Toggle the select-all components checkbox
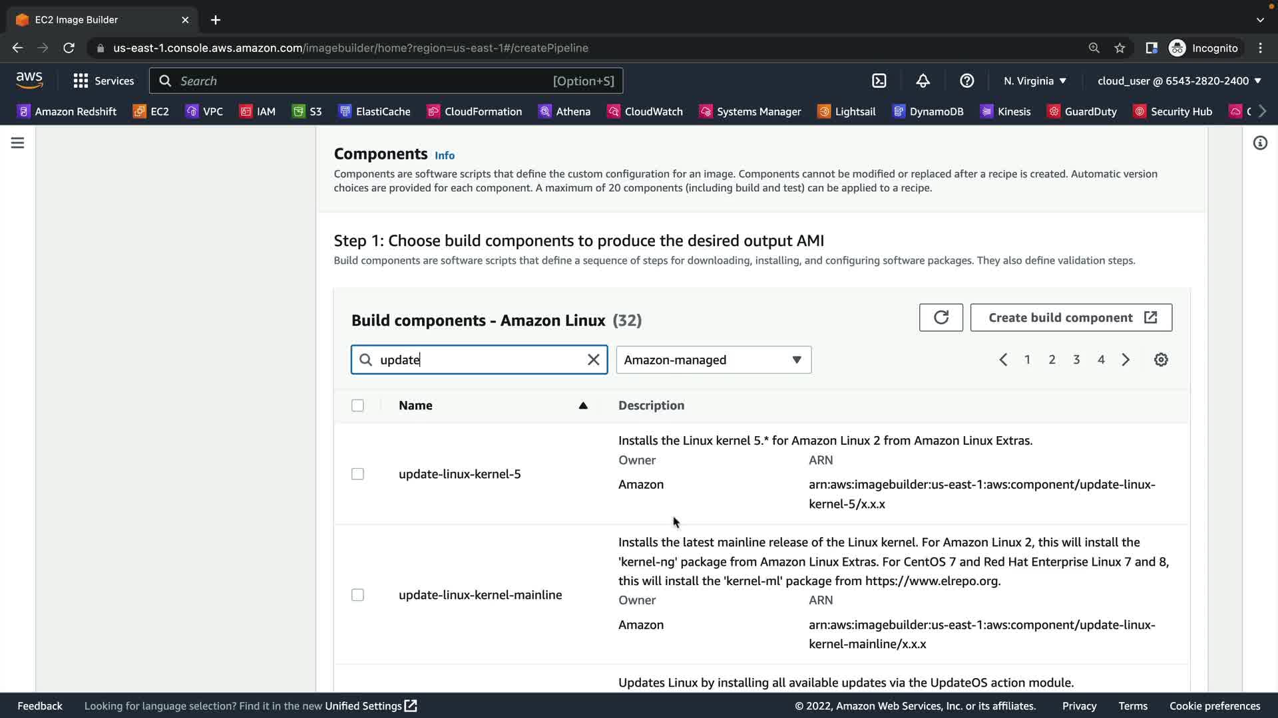This screenshot has width=1278, height=718. pos(357,406)
